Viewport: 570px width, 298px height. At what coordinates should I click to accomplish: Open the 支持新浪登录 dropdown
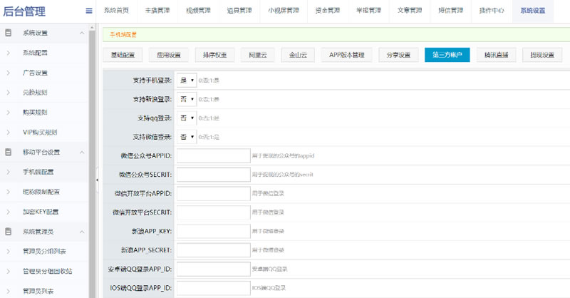click(x=187, y=99)
